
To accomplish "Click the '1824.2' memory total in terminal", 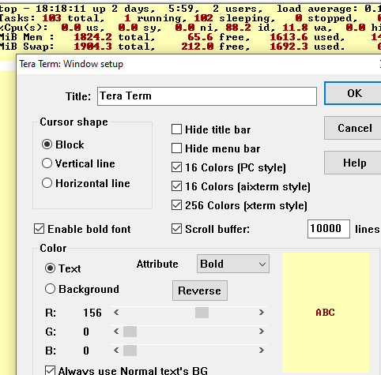I will click(x=92, y=37).
